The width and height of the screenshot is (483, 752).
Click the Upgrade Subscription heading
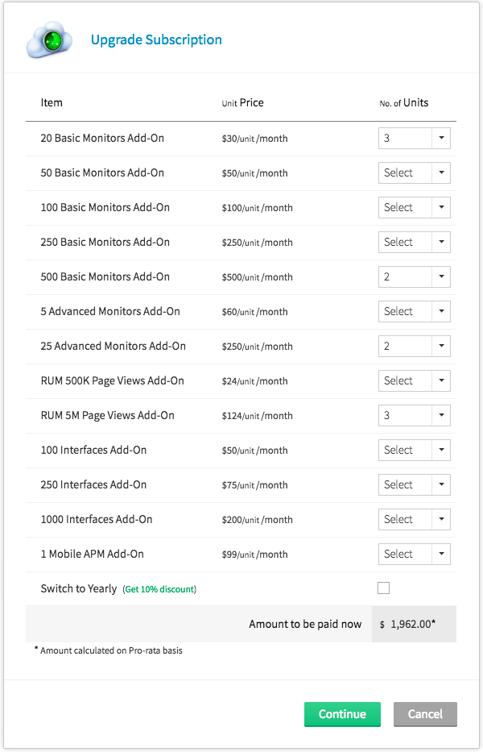click(156, 39)
